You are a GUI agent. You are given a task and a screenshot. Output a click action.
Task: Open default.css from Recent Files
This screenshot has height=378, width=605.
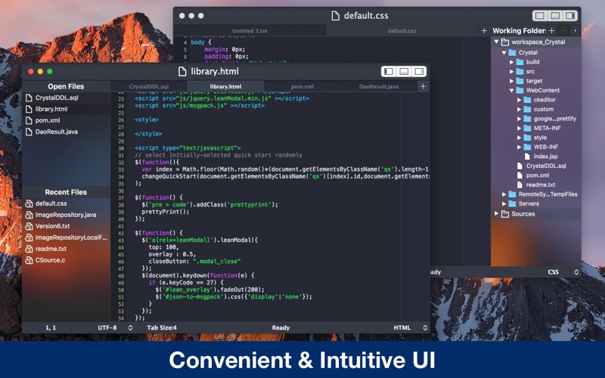click(51, 203)
